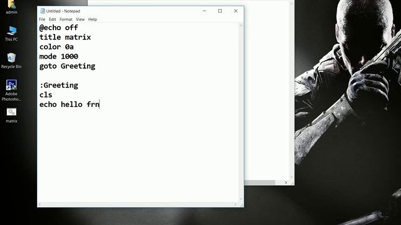
Task: Click the Notepad vertical scrollbar up arrow
Action: pyautogui.click(x=241, y=25)
